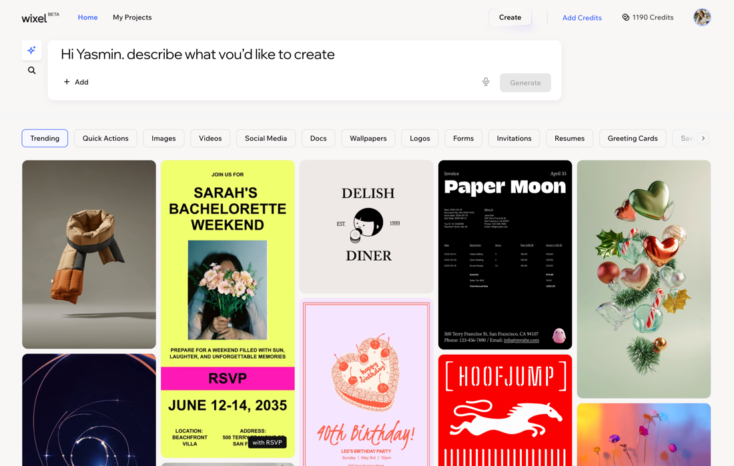This screenshot has width=734, height=466.
Task: Open the Add Credits link
Action: pyautogui.click(x=581, y=17)
